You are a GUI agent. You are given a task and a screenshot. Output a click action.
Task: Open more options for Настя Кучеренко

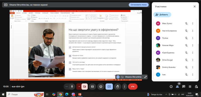coord(192,31)
